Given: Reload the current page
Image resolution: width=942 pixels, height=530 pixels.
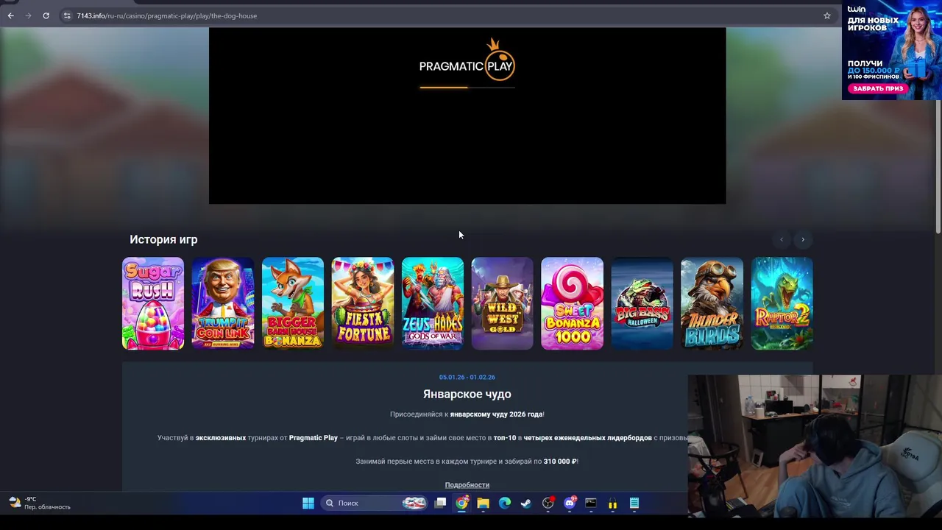Looking at the screenshot, I should 46,15.
